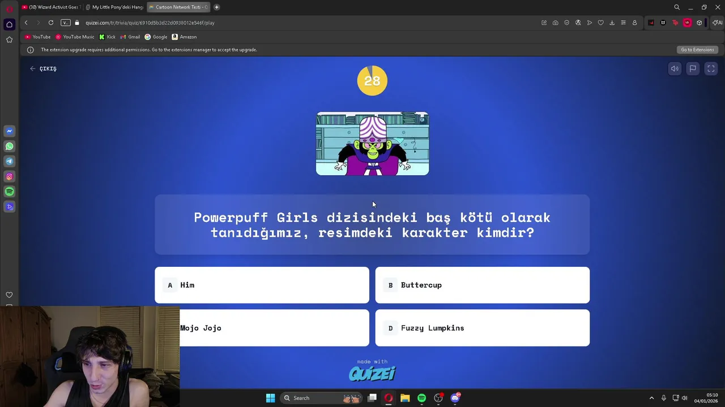Open the extensions cube icon
The height and width of the screenshot is (407, 725).
pyautogui.click(x=699, y=23)
